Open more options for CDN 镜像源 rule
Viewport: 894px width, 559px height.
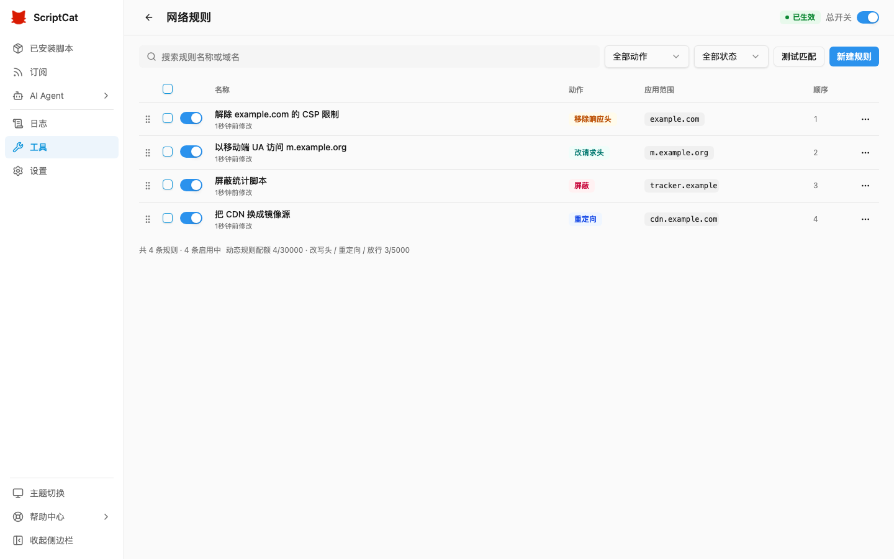coord(865,219)
